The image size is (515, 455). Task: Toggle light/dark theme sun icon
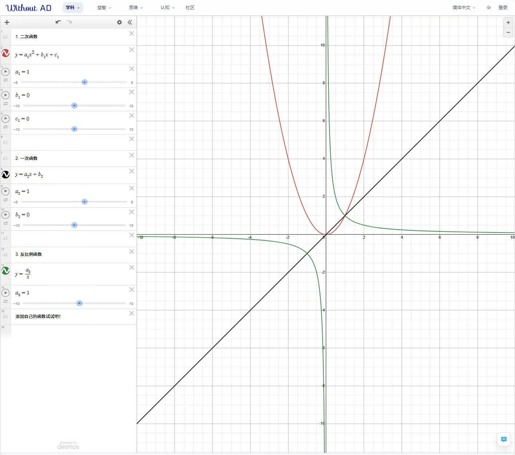[x=488, y=8]
